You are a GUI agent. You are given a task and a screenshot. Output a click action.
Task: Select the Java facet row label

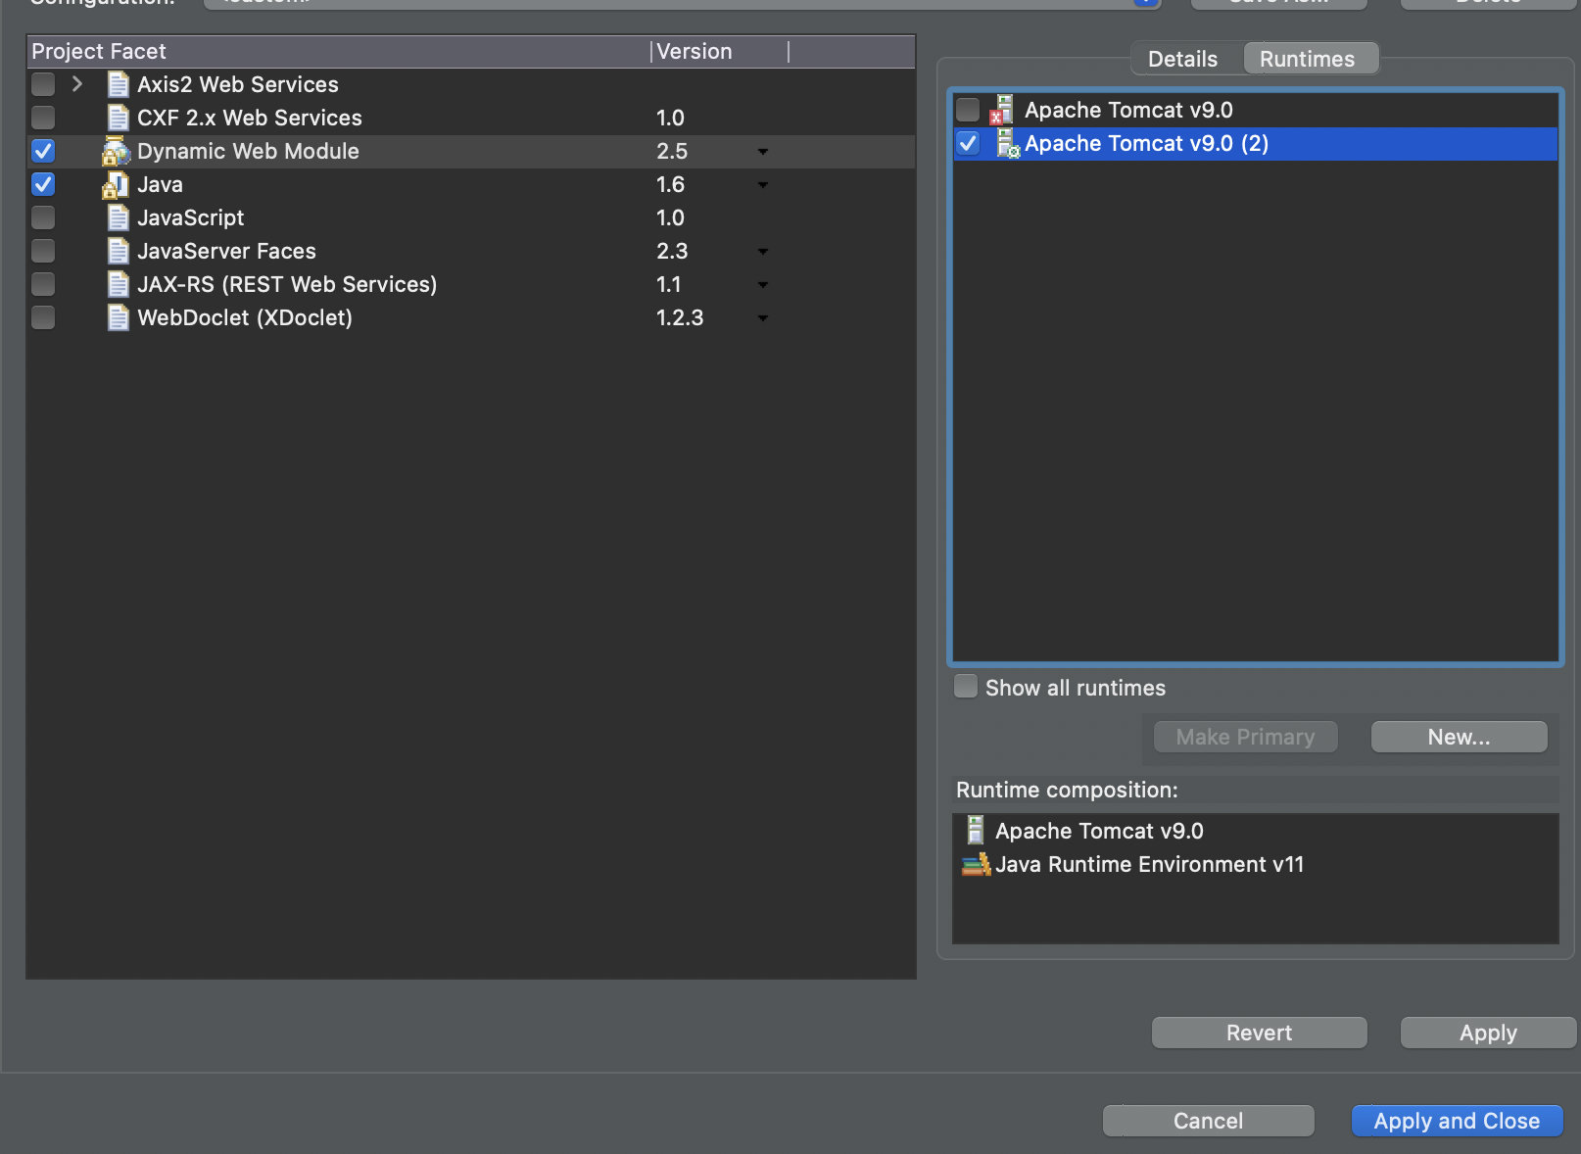[160, 184]
